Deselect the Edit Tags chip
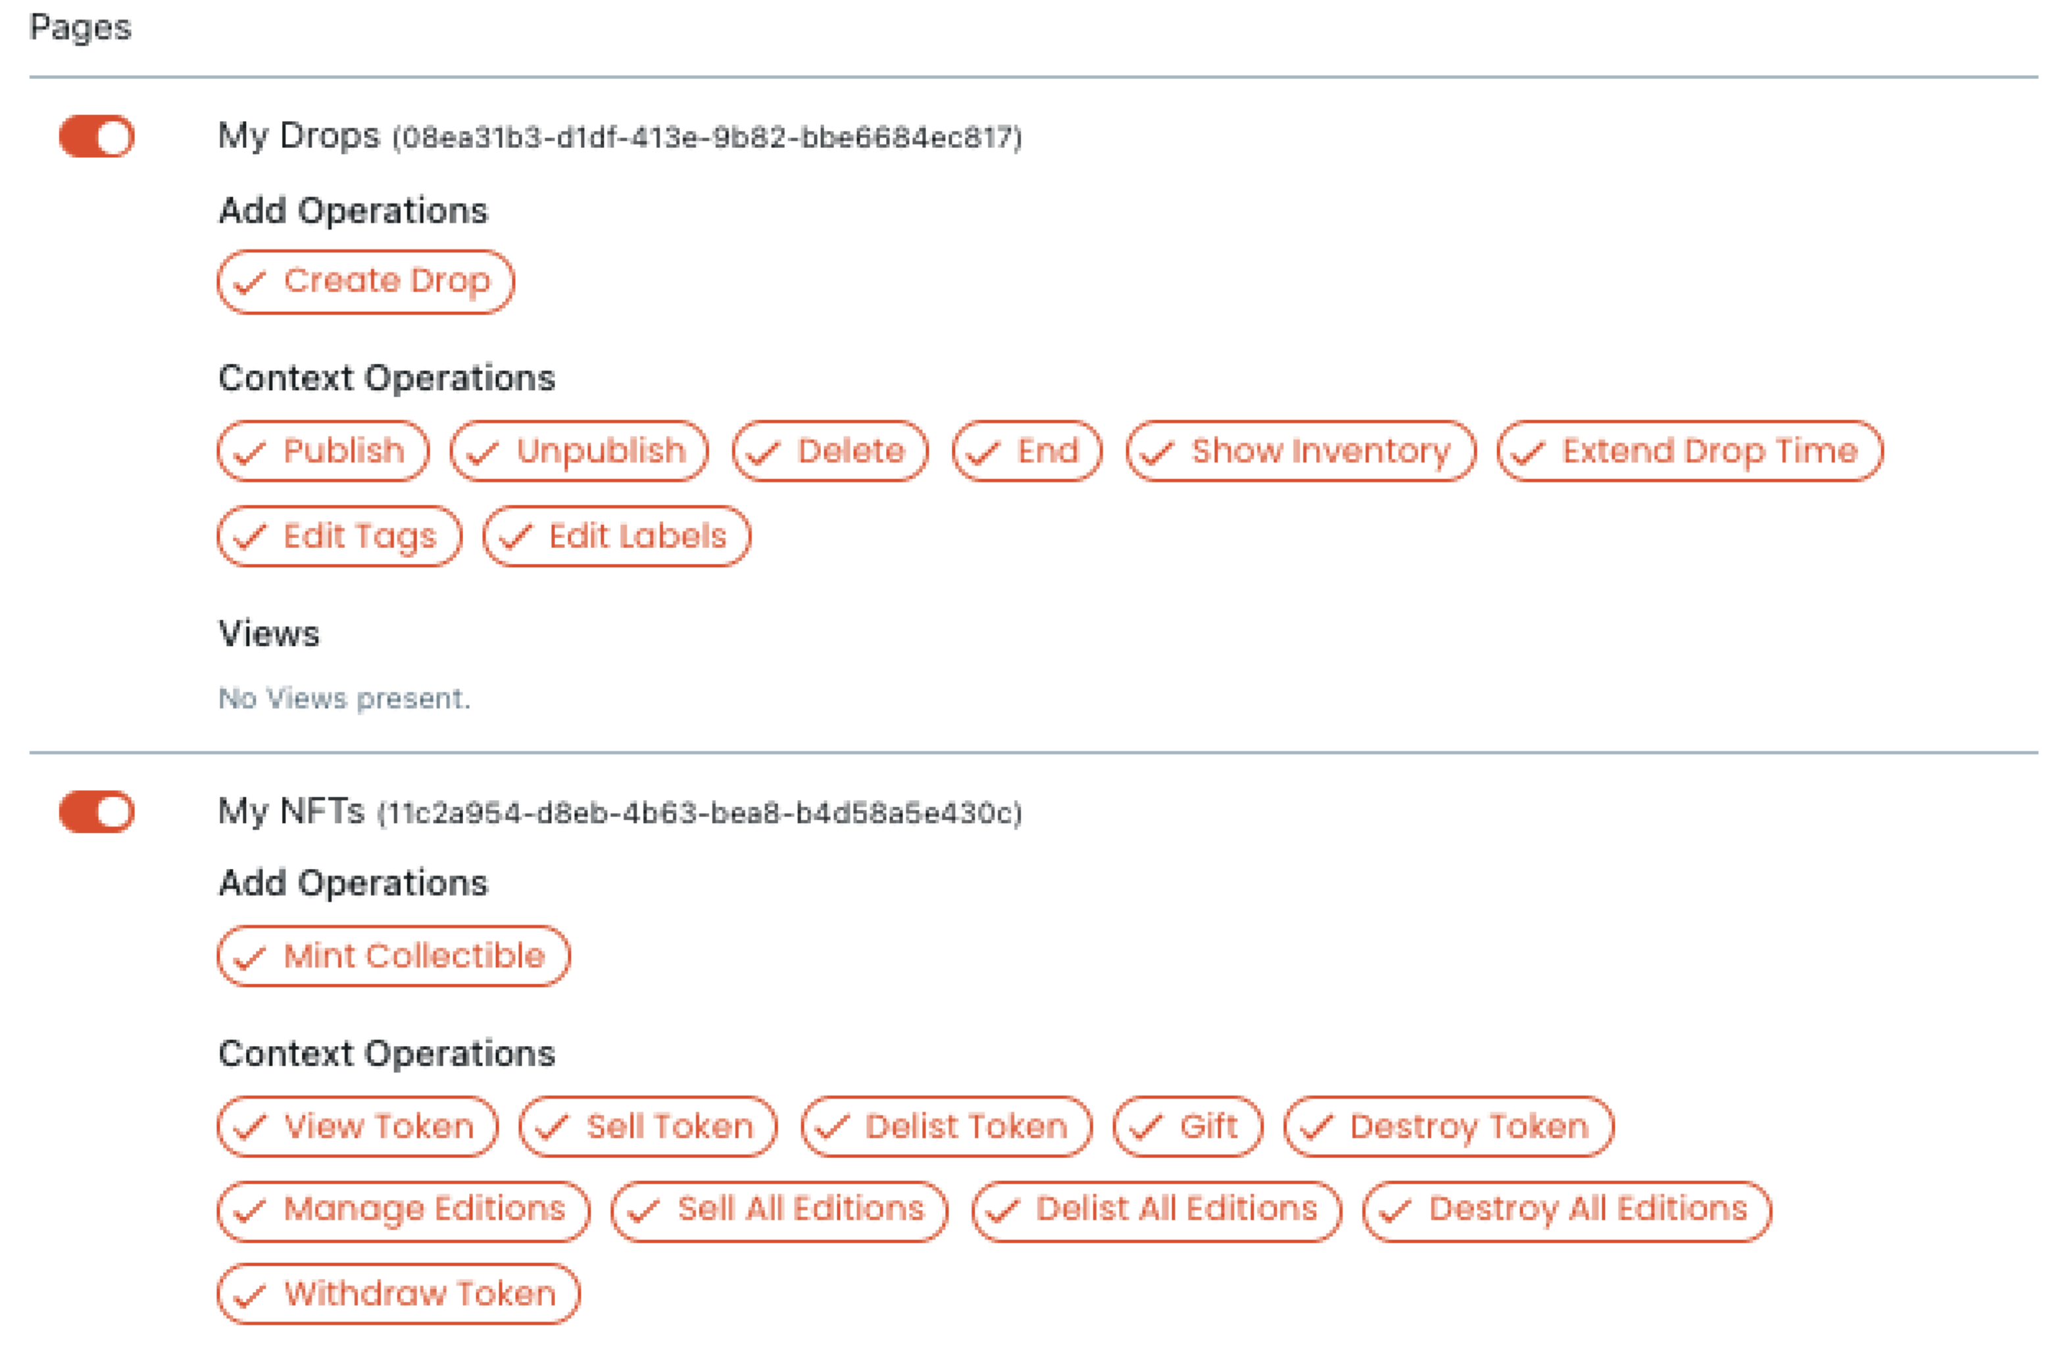 click(340, 536)
